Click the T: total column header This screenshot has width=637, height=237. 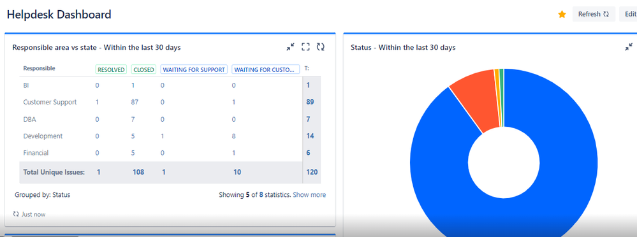[x=307, y=69]
